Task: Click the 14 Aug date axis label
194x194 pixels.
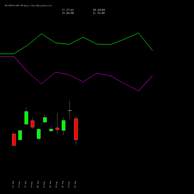Action: coord(13,184)
